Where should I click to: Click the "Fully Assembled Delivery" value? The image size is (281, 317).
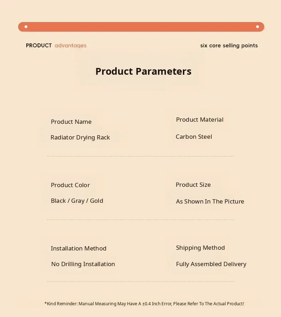(x=211, y=264)
